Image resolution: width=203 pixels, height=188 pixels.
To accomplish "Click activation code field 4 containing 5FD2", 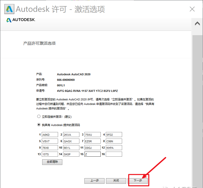I will pos(114,135).
